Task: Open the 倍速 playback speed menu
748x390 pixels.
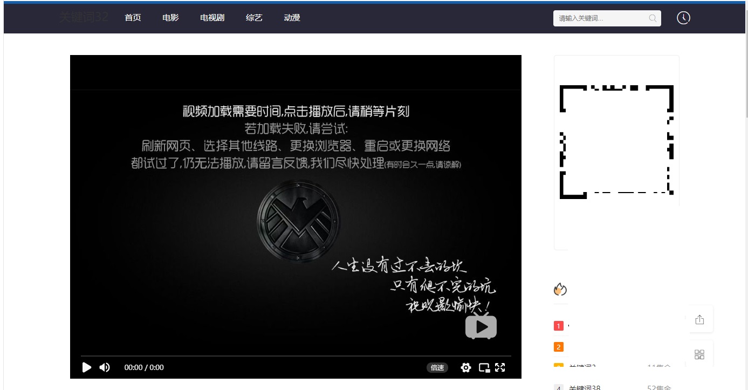Action: click(437, 367)
